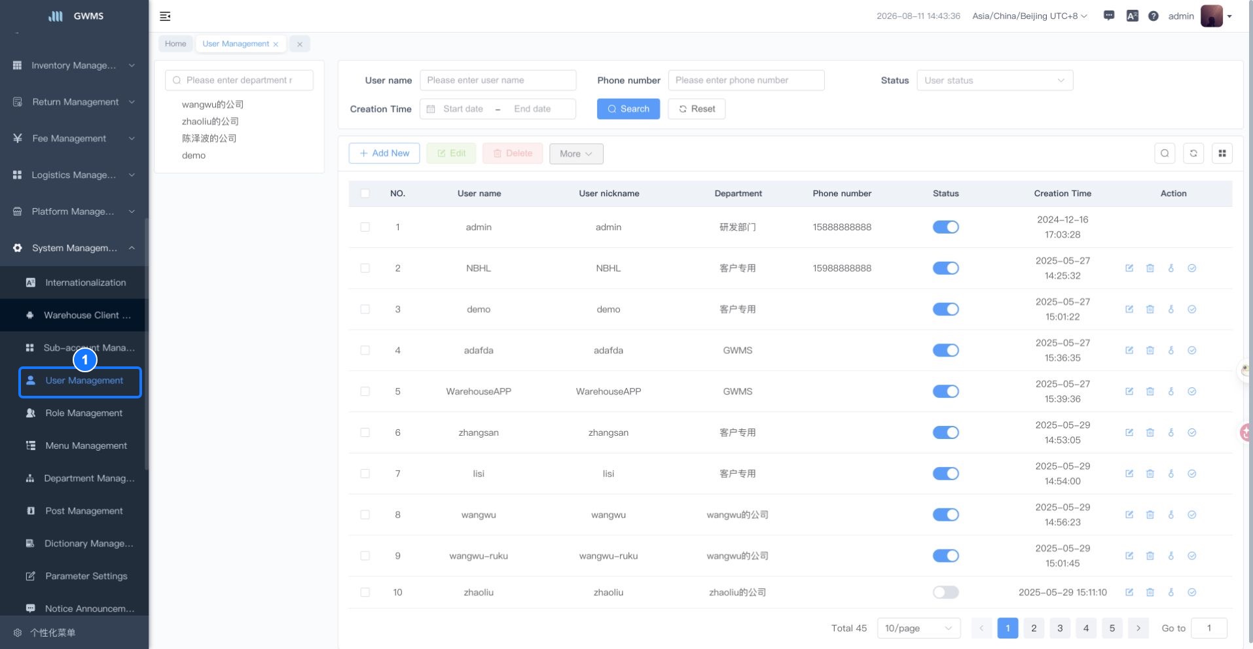Open the language translation icon in header
The image size is (1253, 649).
[x=1132, y=16]
